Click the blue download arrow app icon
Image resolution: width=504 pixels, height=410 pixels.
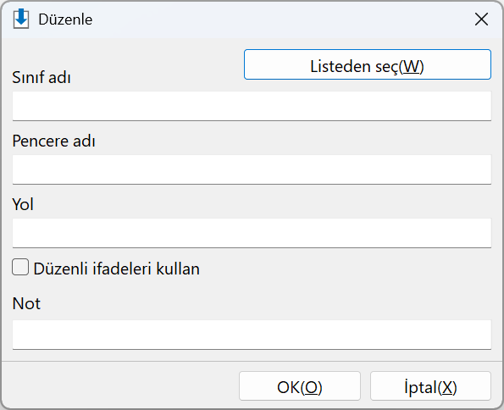pos(21,19)
